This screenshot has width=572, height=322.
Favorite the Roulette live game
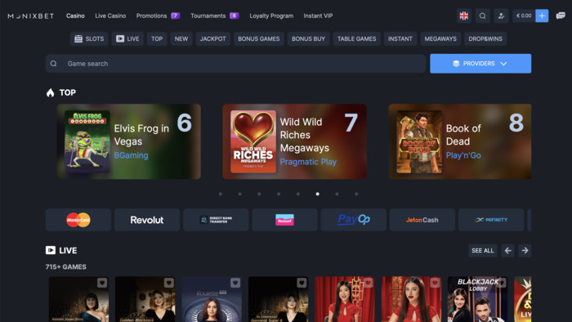click(235, 283)
